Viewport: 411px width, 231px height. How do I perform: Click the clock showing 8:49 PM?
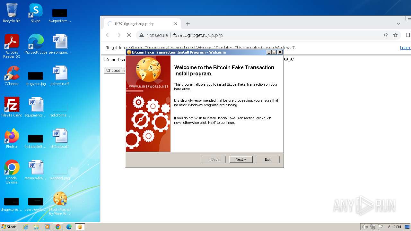(394, 227)
